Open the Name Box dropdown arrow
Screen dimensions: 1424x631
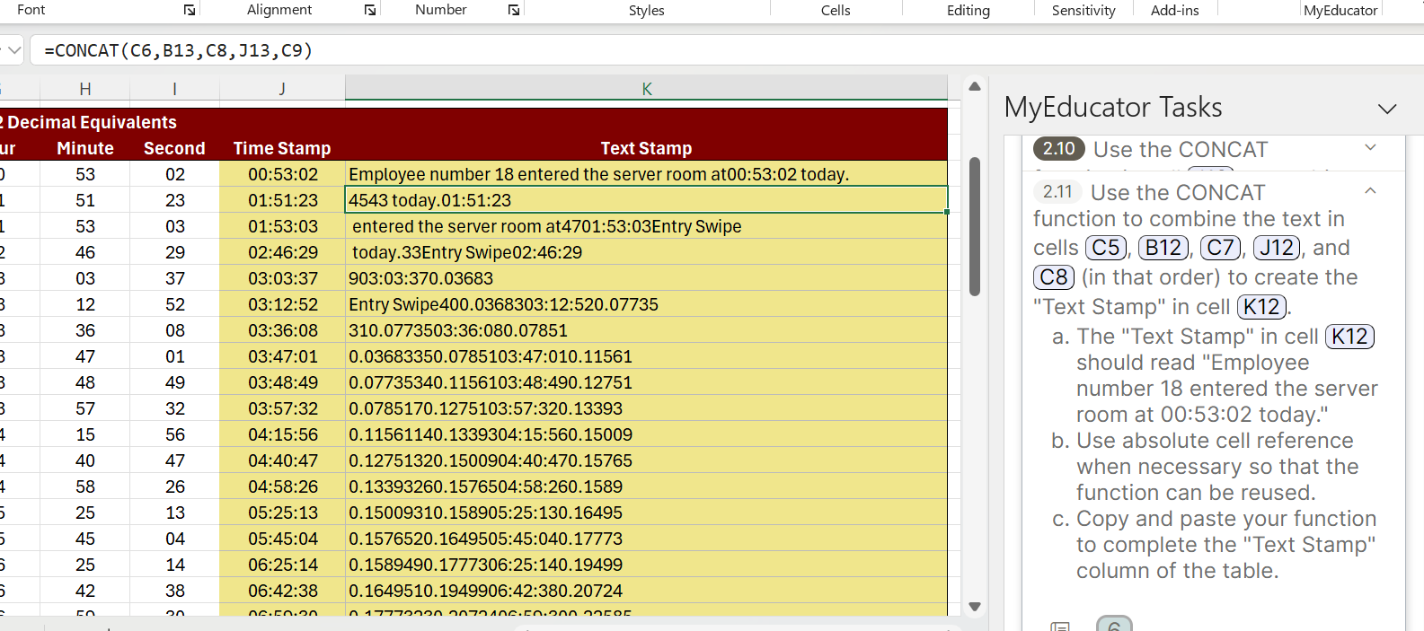coord(13,50)
